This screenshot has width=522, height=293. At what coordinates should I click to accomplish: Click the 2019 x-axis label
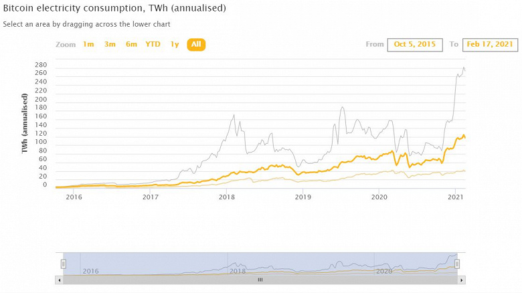303,197
